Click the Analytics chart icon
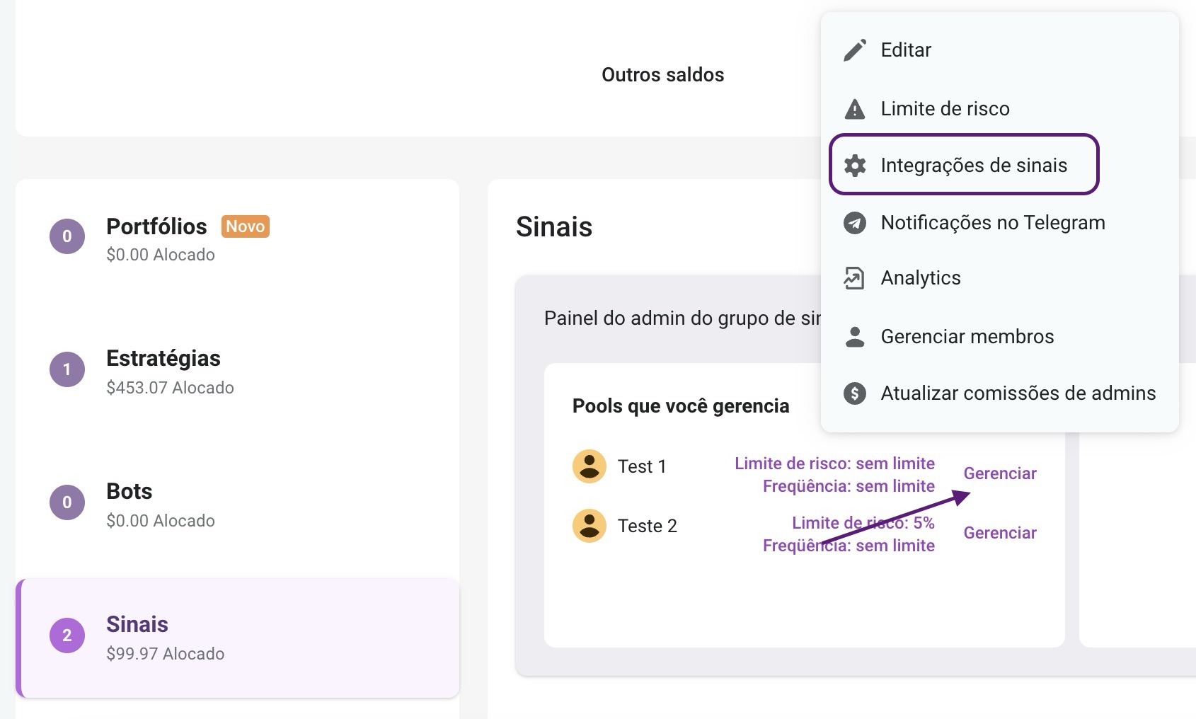Screen dimensions: 1196x719 tap(854, 278)
